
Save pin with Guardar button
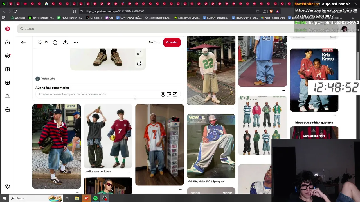172,42
